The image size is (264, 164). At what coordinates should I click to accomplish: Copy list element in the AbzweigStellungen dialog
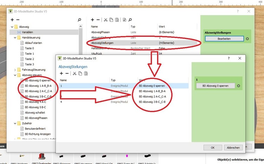(80, 73)
